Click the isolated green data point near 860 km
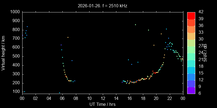 [135, 25]
